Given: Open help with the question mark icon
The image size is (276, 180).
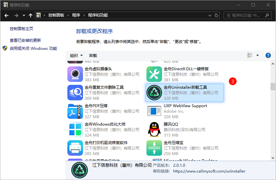Looking at the screenshot, I should tap(268, 55).
